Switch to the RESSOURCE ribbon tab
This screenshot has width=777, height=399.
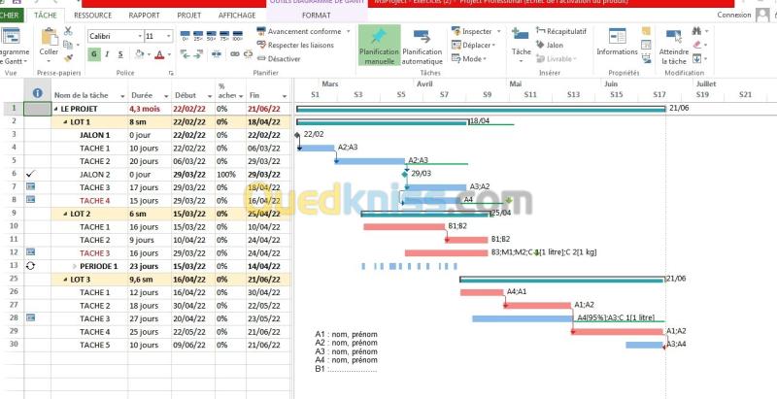pyautogui.click(x=92, y=16)
